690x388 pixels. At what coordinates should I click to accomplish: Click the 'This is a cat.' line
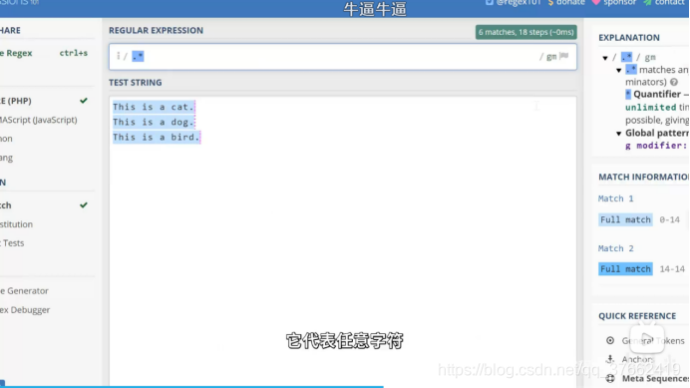(x=154, y=107)
